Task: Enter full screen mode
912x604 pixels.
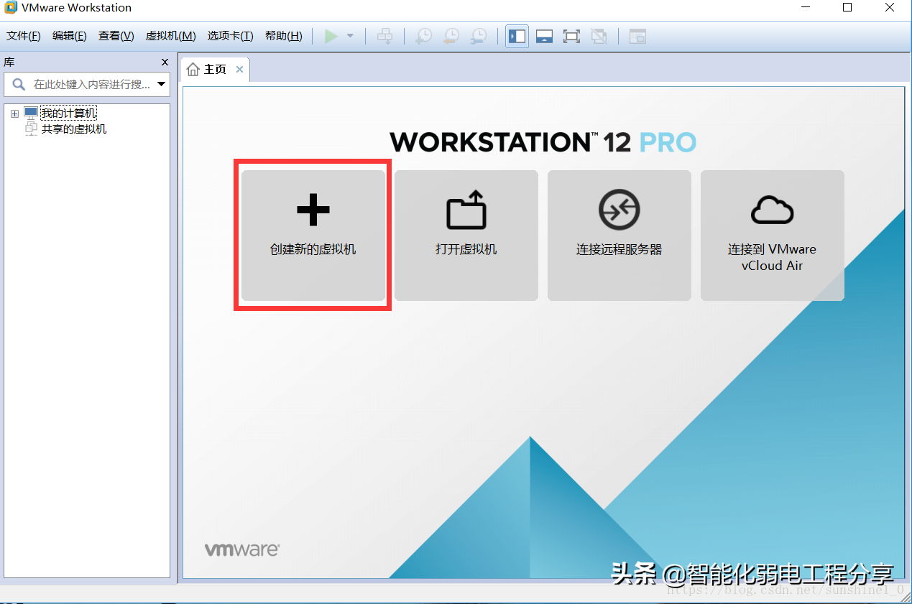Action: coord(571,36)
